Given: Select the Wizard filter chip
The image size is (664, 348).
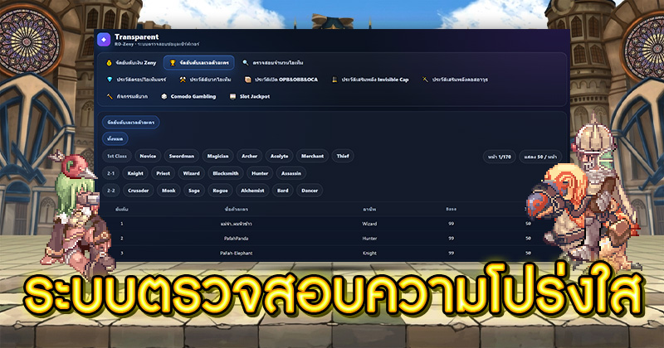Looking at the screenshot, I should coord(192,173).
